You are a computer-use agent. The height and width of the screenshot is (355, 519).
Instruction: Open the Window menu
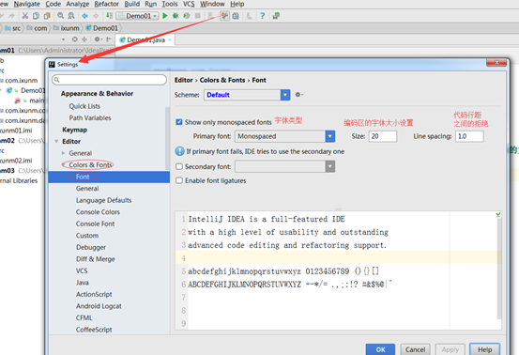tap(212, 5)
